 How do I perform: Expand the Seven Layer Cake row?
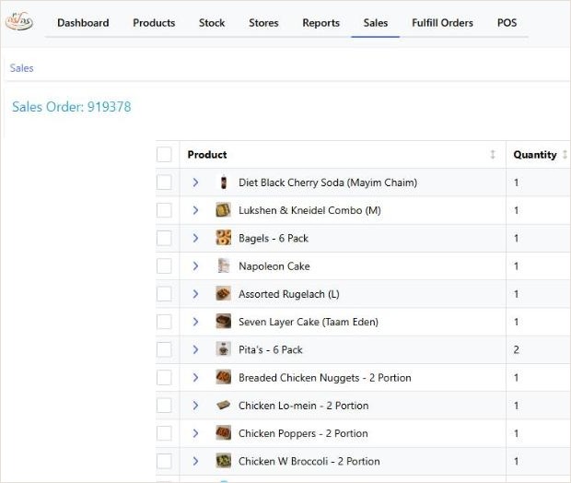195,322
